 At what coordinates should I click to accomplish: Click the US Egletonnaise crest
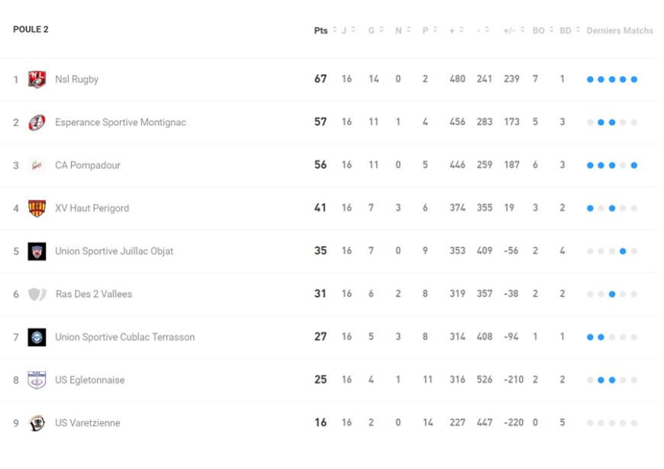(x=37, y=380)
